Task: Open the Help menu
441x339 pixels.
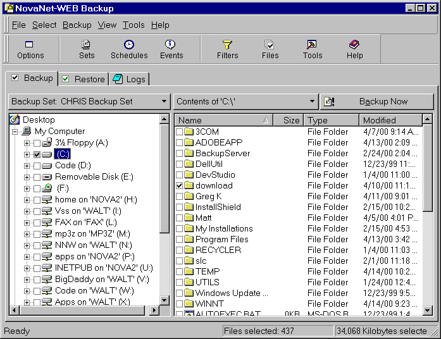Action: click(160, 25)
